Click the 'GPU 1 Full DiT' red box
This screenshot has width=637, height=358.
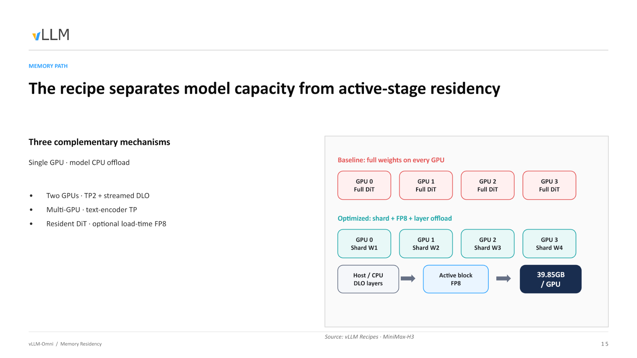click(426, 185)
